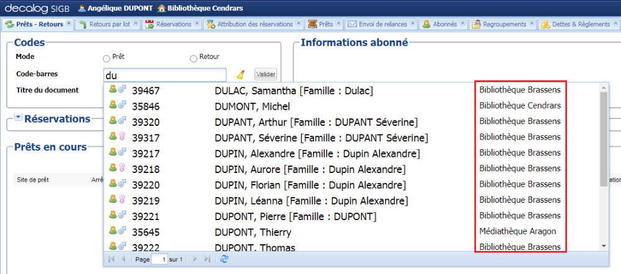The image size is (621, 274).
Task: Select DUPONT, Thomas in the suggestions
Action: [255, 247]
